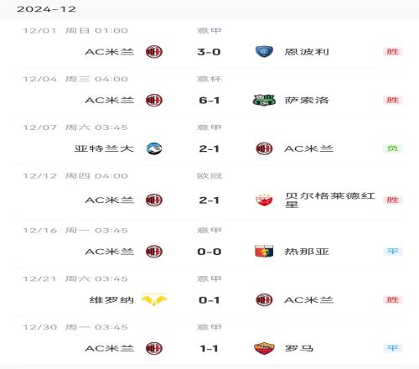The height and width of the screenshot is (369, 419).
Task: Click AC Milan crest in 12/01 match
Action: pos(154,52)
